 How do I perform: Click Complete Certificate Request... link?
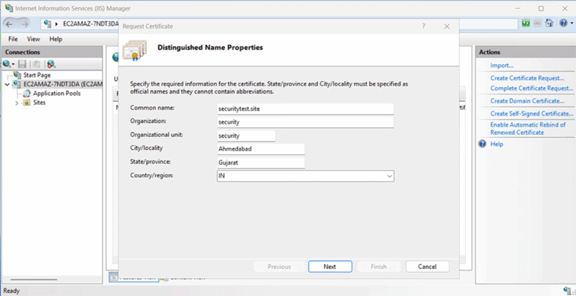click(532, 88)
